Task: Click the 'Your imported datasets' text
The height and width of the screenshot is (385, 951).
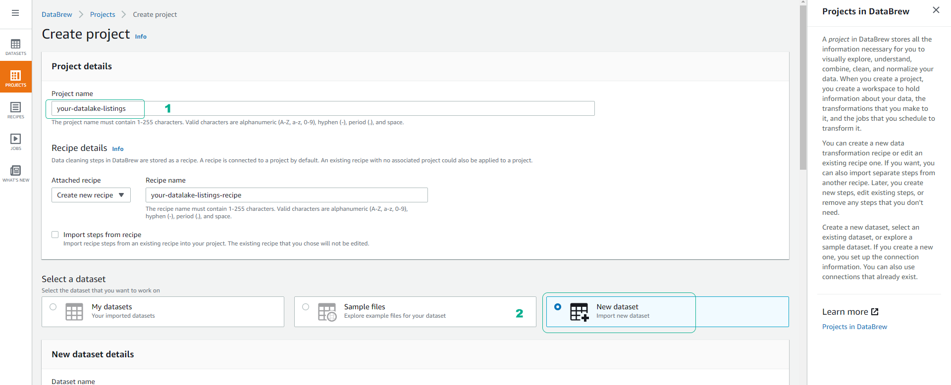Action: pos(123,316)
